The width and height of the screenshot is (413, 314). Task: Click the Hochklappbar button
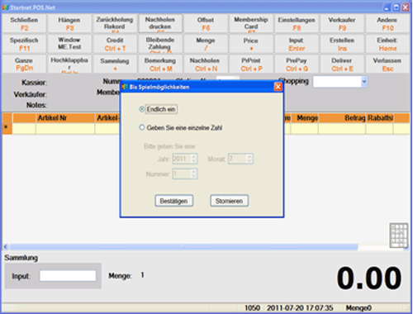point(69,64)
